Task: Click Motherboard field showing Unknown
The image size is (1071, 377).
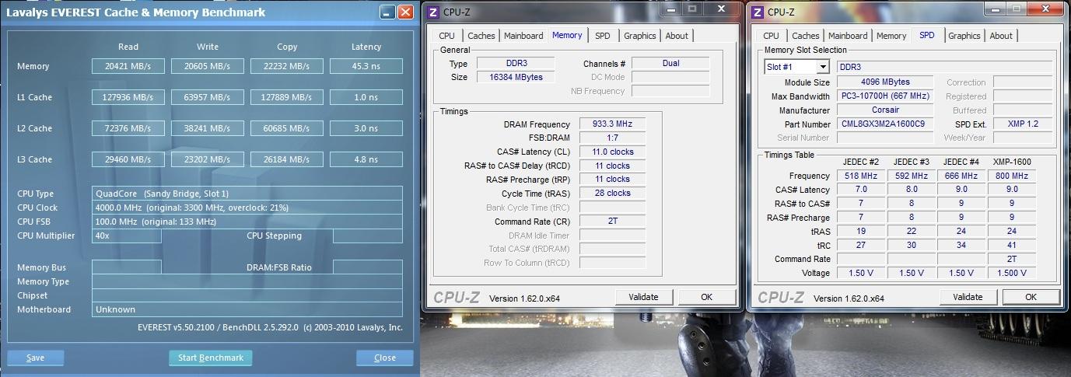Action: 247,309
